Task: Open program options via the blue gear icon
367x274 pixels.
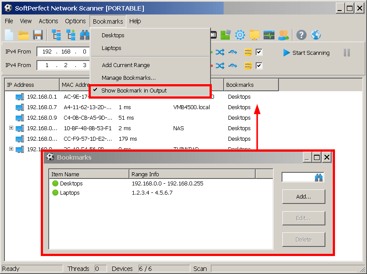Action: [x=240, y=35]
